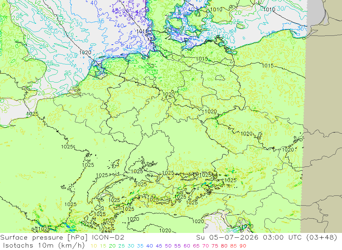The width and height of the screenshot is (342, 250).
Task: Select the 45 value in isotachs legend
Action: point(159,246)
